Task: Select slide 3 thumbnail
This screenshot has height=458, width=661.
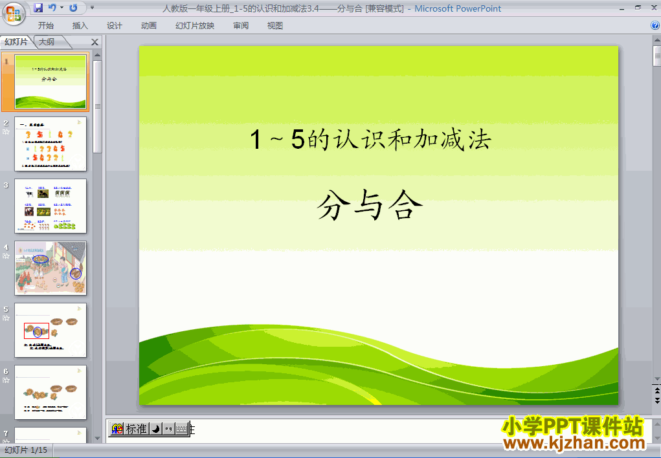Action: pos(50,206)
